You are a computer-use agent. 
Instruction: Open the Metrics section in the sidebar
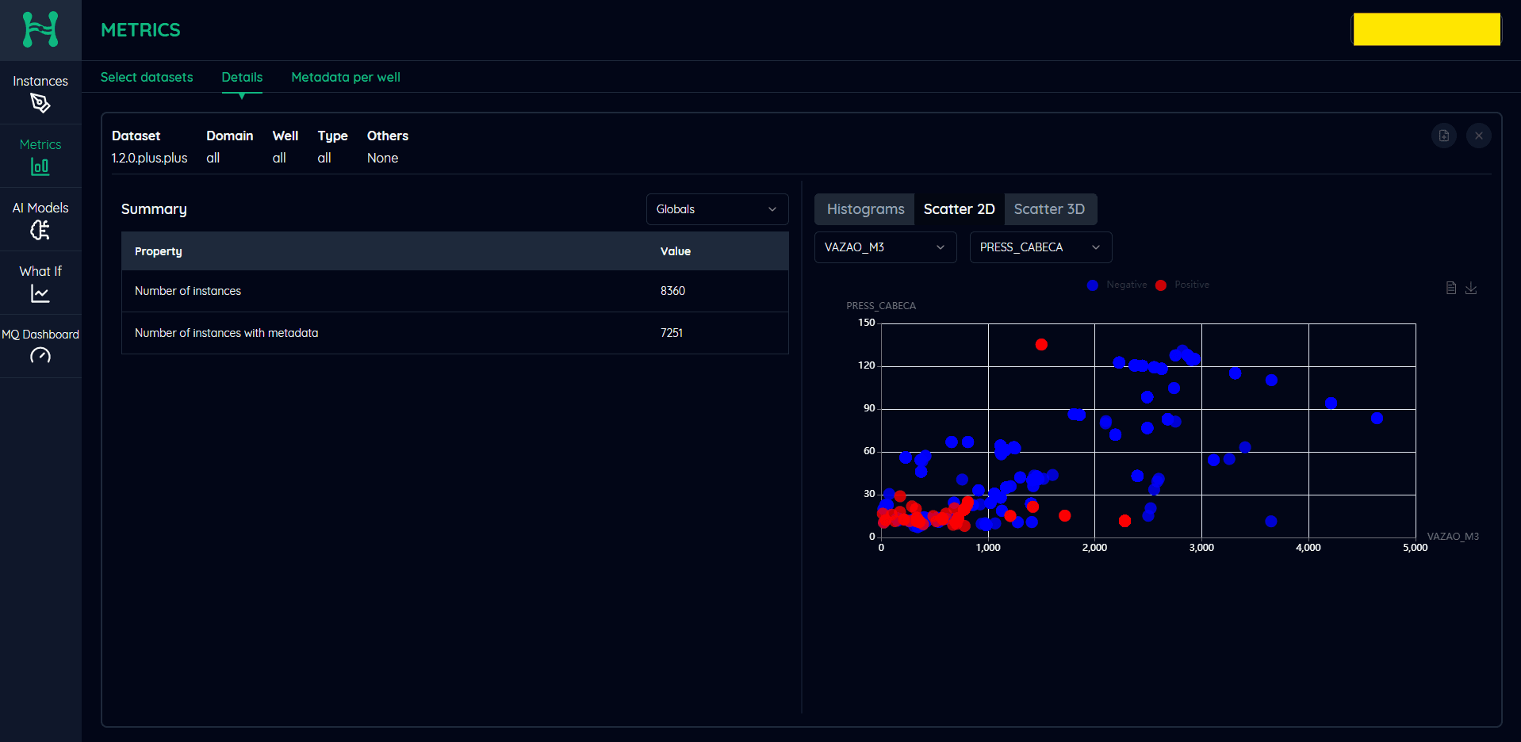[x=40, y=156]
